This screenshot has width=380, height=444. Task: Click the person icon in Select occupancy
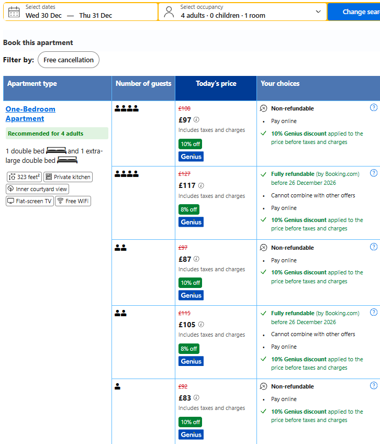click(x=169, y=12)
